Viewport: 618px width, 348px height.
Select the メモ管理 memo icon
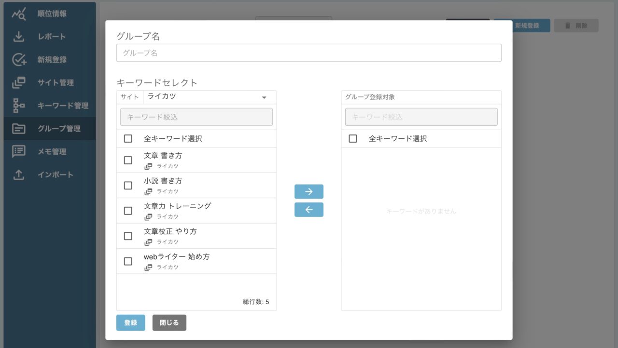tap(18, 151)
